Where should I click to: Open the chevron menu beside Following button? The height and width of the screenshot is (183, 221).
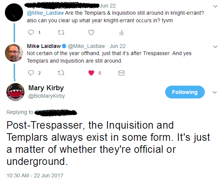click(215, 92)
